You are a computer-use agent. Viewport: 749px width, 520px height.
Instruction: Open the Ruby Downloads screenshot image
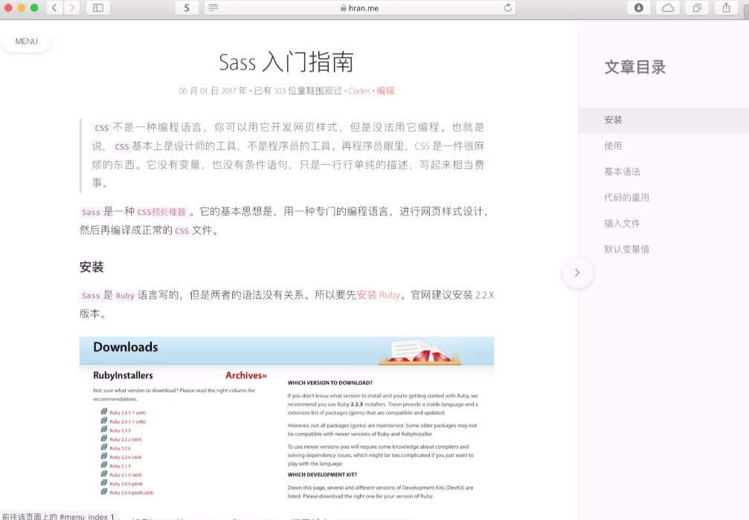286,418
